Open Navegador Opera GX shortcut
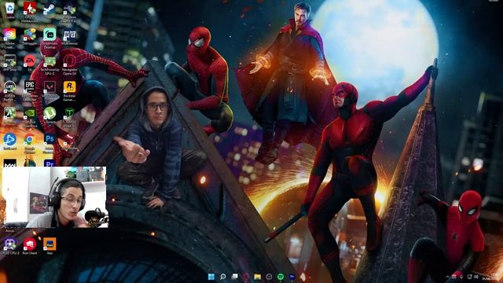Screen dimensions: 503x283 point(70,65)
